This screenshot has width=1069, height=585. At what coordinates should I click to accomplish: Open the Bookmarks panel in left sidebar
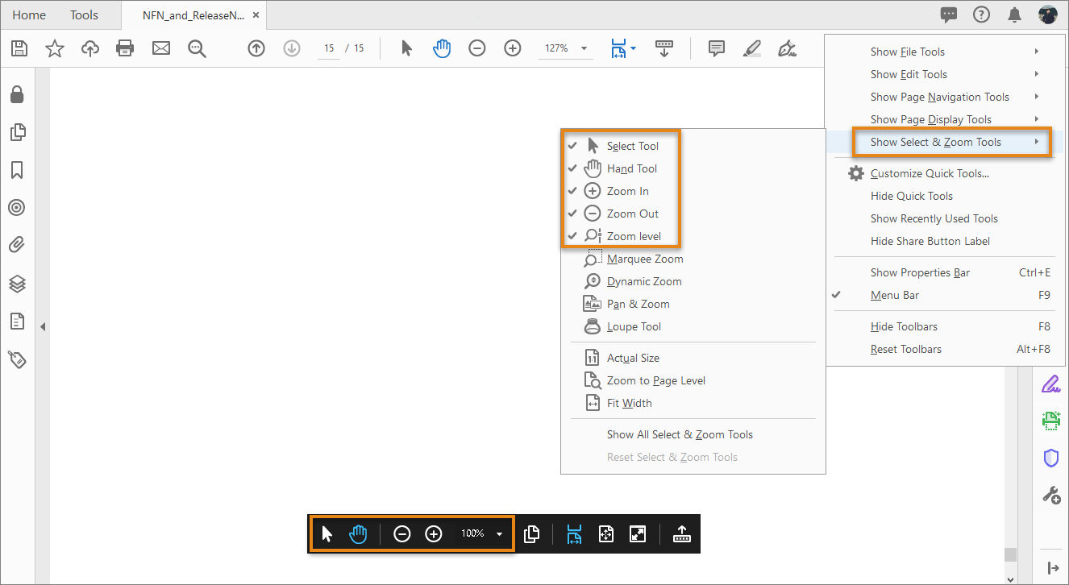click(x=17, y=170)
